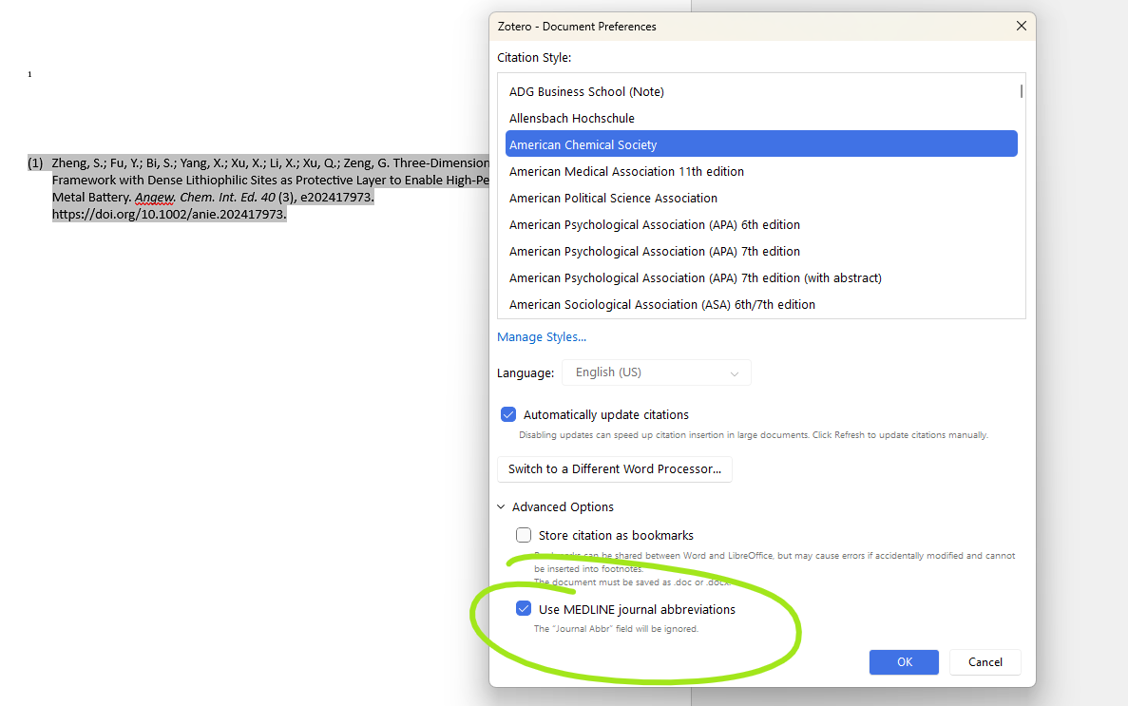Viewport: 1128px width, 706px height.
Task: Uncheck Use MEDLINE journal abbreviations
Action: [524, 609]
